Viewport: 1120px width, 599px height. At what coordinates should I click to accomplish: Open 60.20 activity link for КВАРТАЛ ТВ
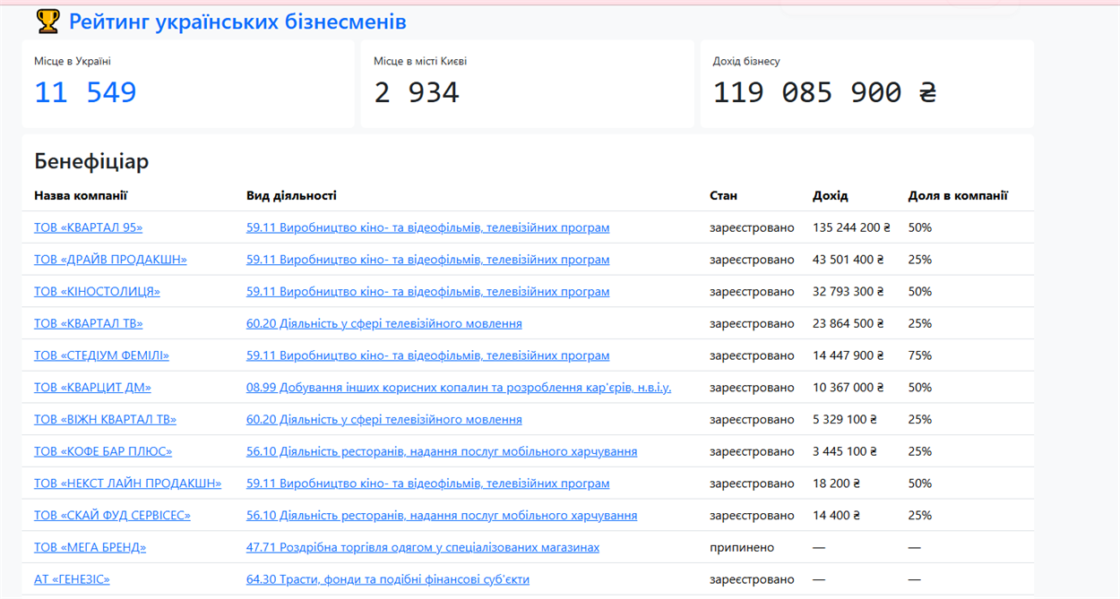(384, 323)
